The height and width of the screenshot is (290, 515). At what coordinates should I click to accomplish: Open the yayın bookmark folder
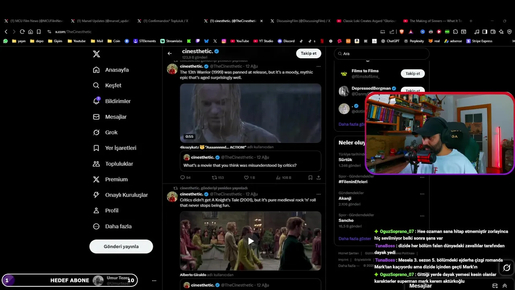pyautogui.click(x=19, y=41)
